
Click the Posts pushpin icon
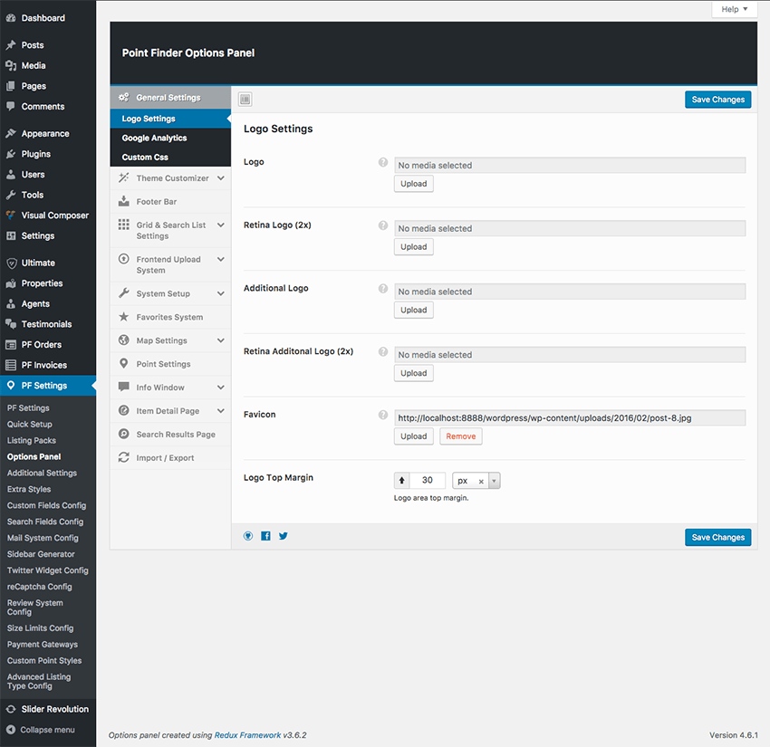(11, 45)
